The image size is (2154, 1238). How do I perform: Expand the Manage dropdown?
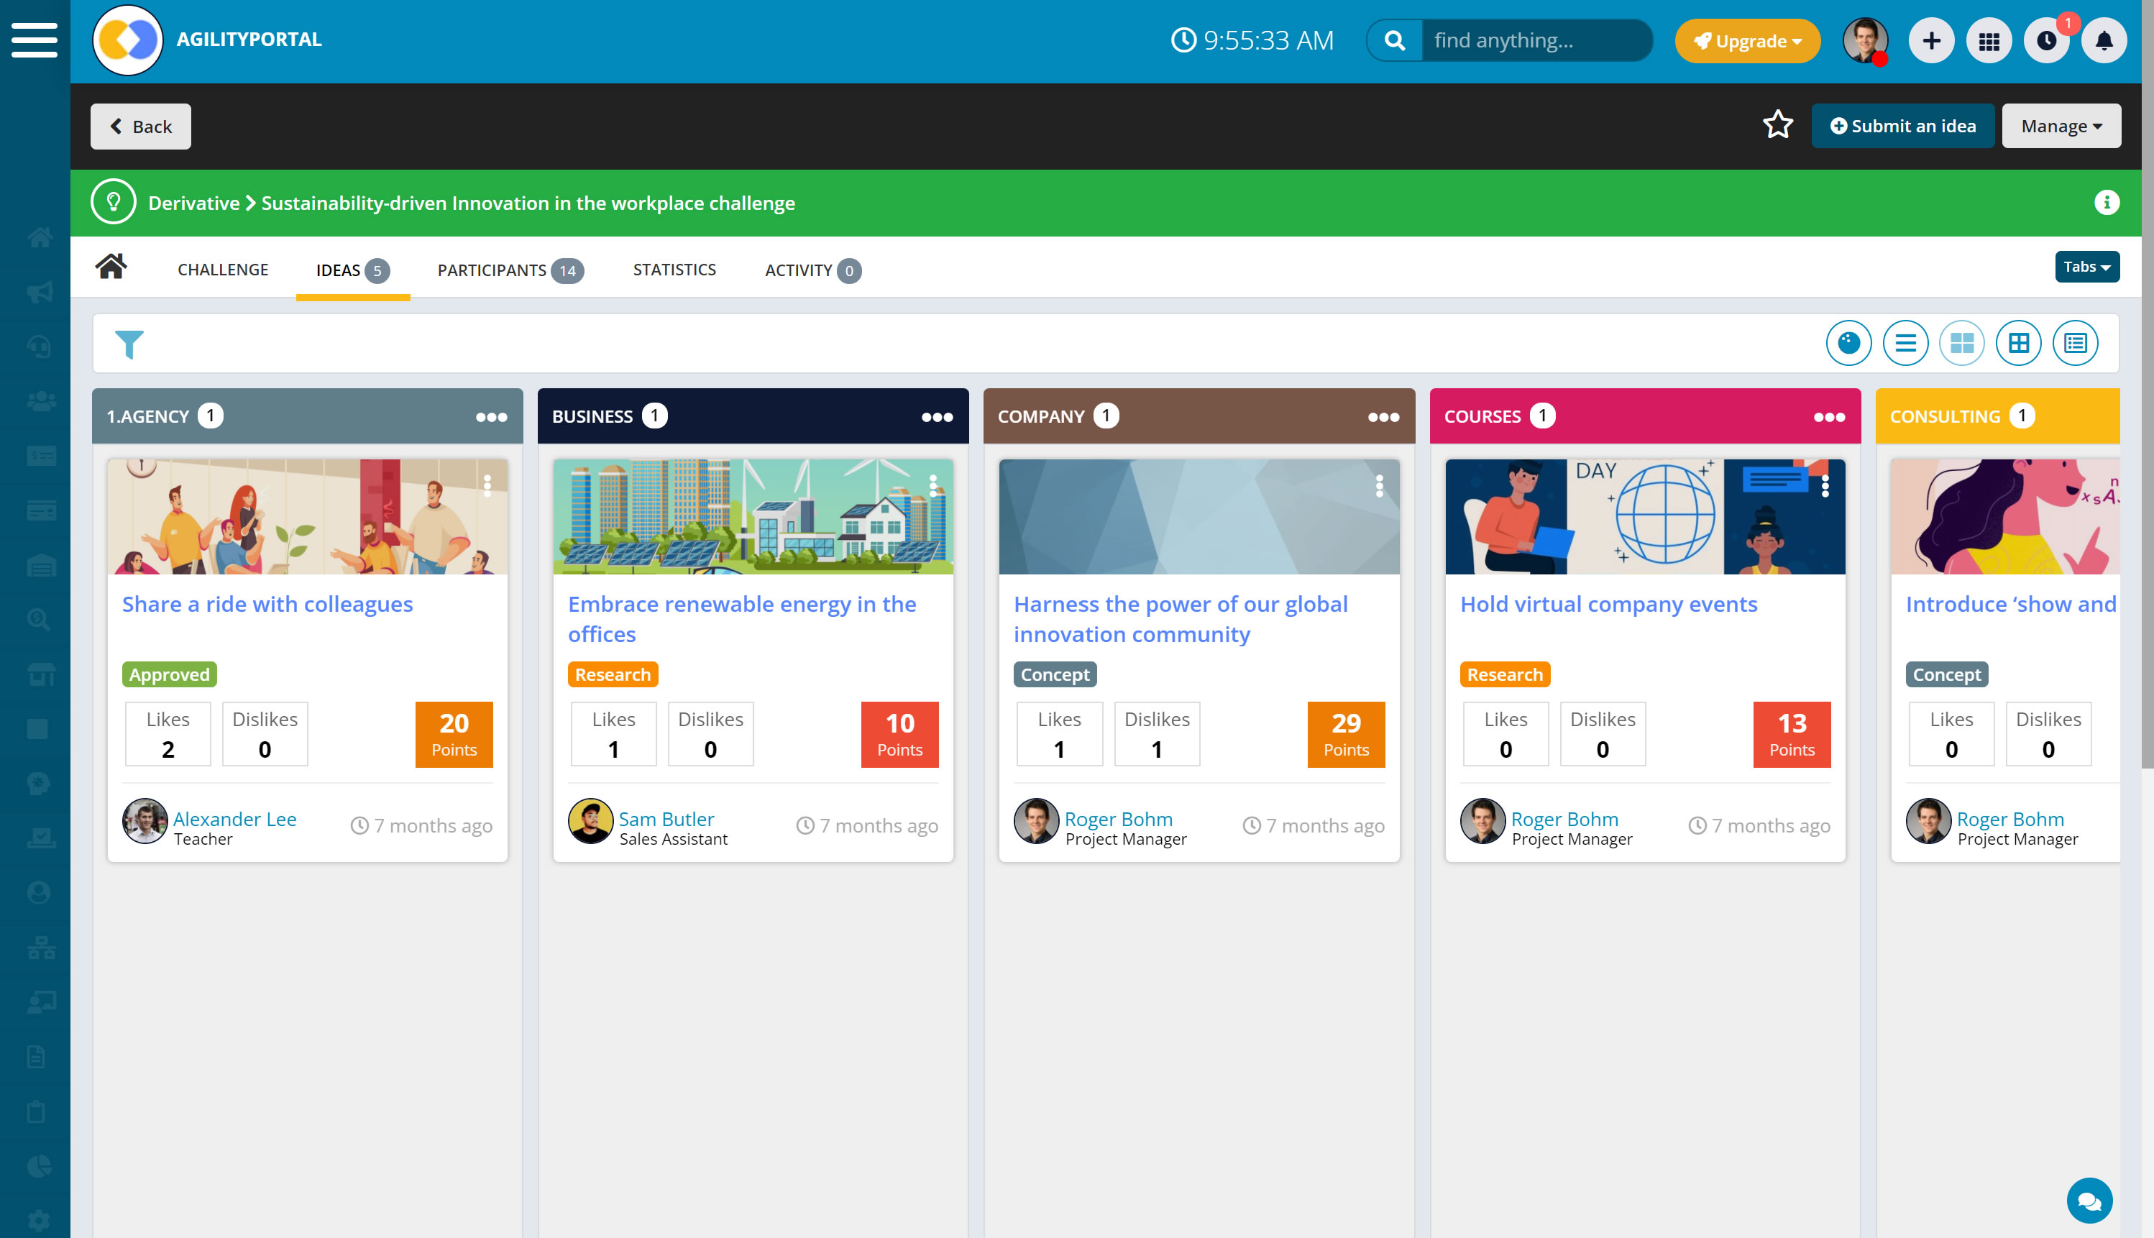2061,126
